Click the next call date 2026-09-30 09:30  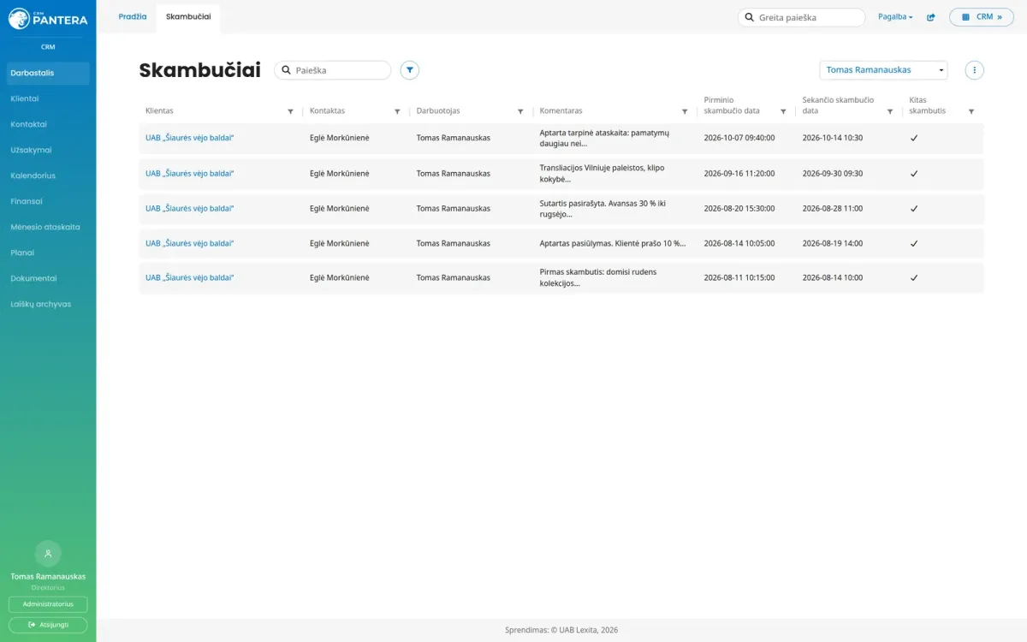tap(833, 174)
